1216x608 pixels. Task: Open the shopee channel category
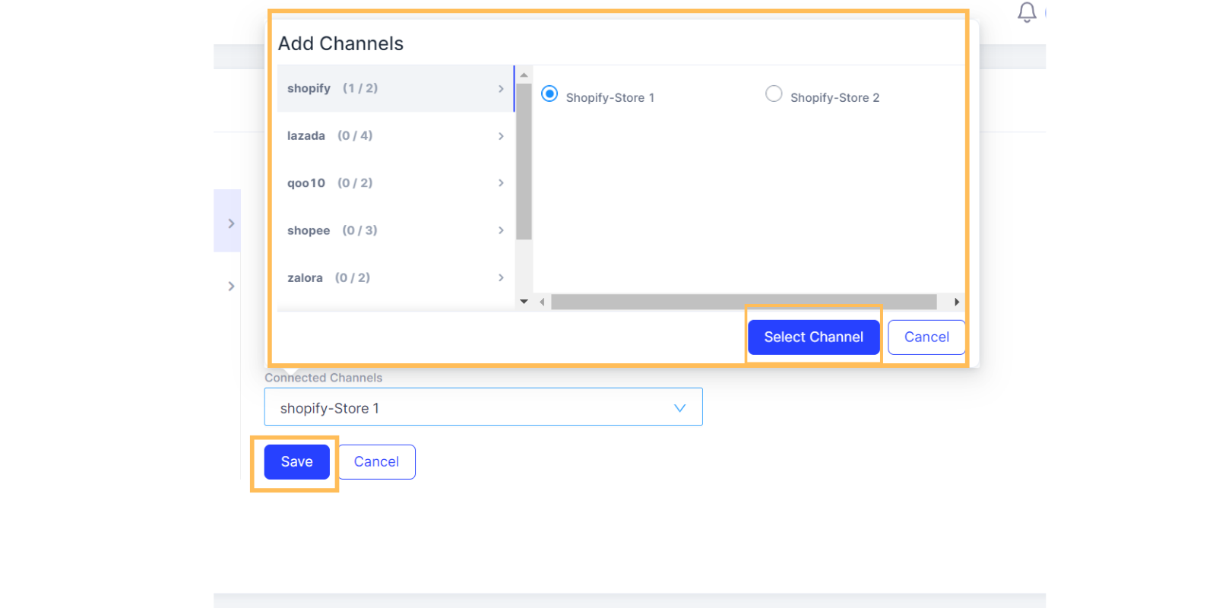395,230
